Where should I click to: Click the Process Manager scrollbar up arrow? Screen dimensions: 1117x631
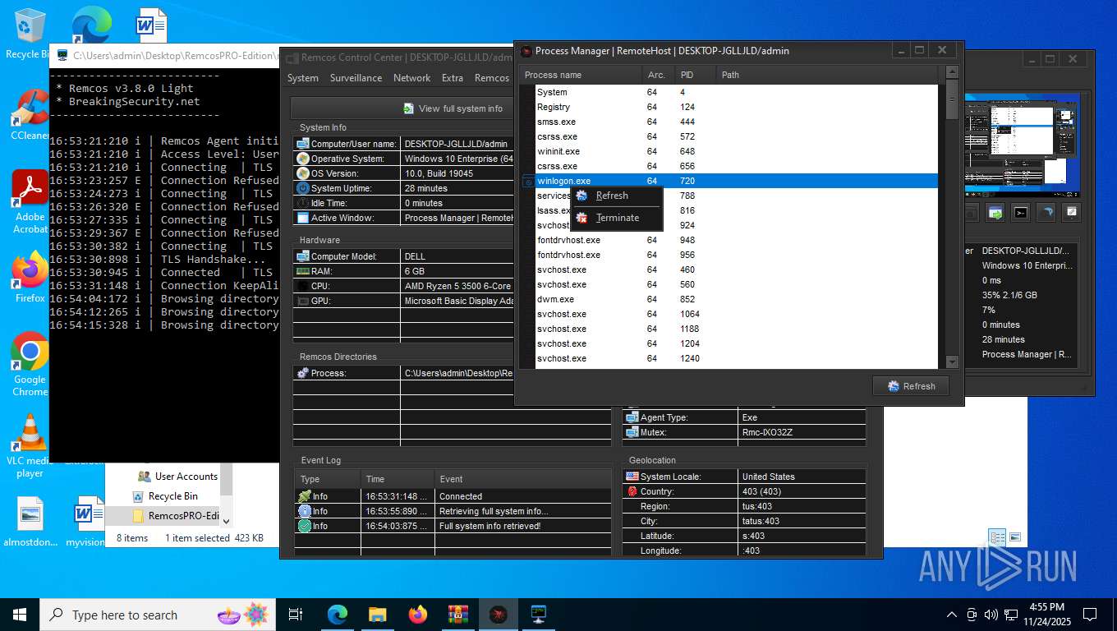pyautogui.click(x=952, y=73)
